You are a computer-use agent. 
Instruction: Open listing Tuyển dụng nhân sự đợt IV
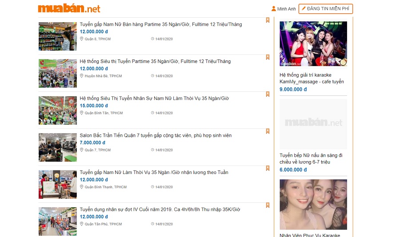coord(160,209)
